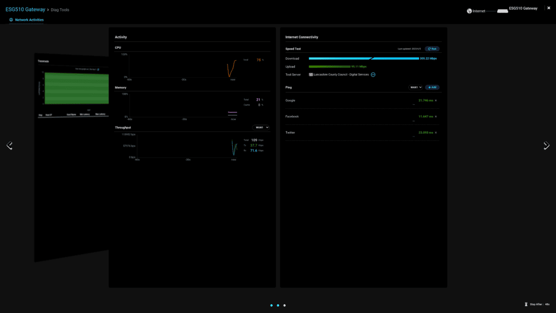Click the gateway device icon in header

(502, 11)
